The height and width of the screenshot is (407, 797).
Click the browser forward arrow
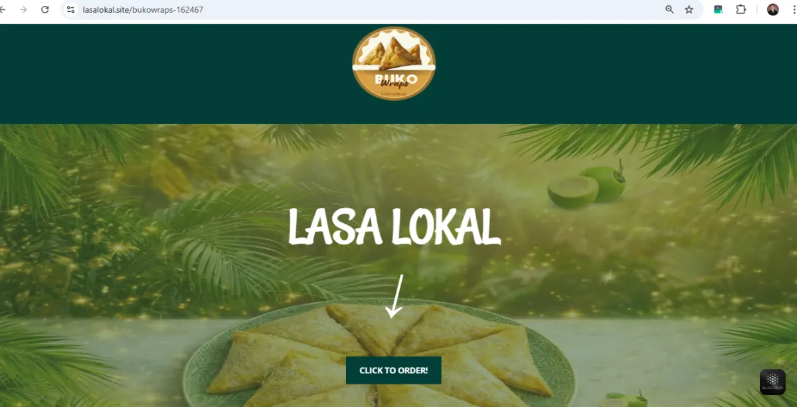click(23, 9)
